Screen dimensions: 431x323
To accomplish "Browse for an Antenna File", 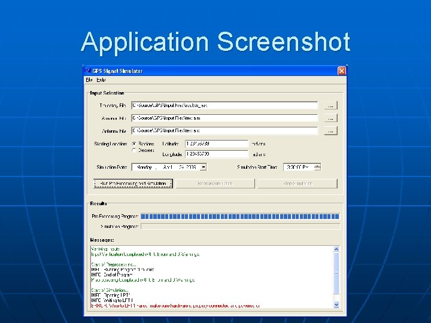I will (x=330, y=131).
